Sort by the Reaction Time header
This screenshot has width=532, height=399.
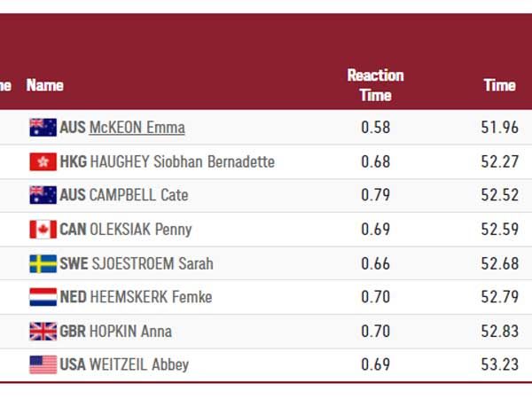[x=375, y=85]
